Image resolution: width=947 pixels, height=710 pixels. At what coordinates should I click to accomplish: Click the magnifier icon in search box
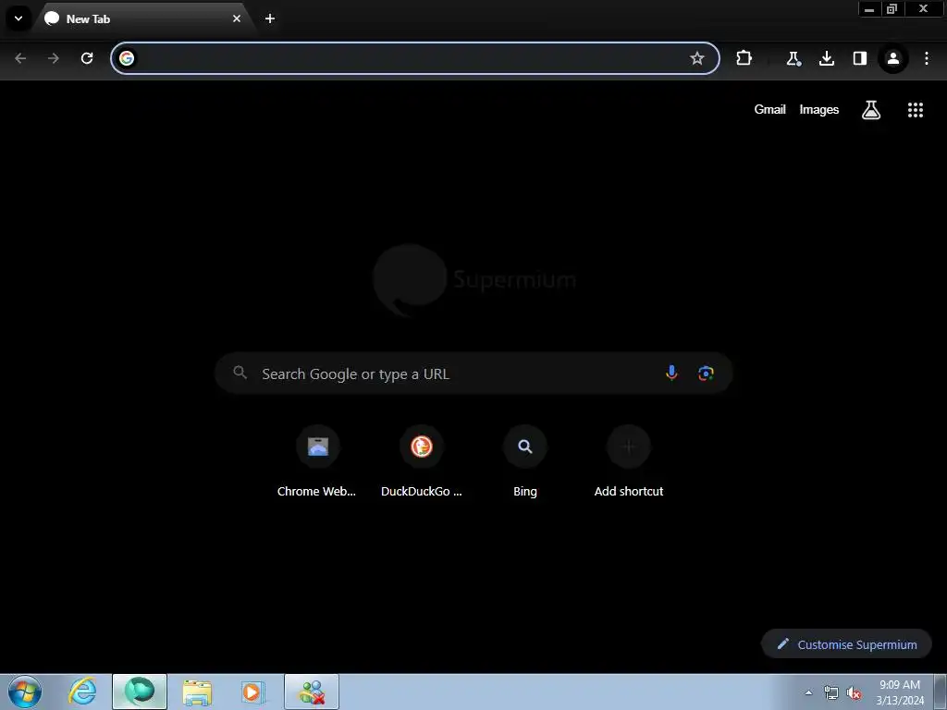point(240,373)
